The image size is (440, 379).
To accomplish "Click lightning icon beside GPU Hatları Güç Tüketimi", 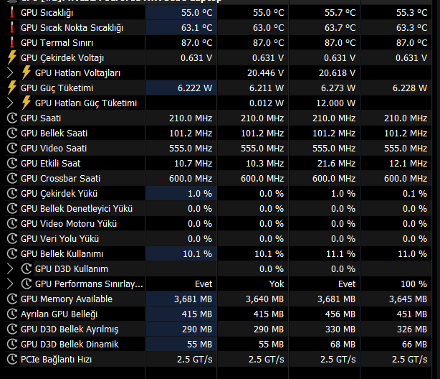I will (26, 103).
